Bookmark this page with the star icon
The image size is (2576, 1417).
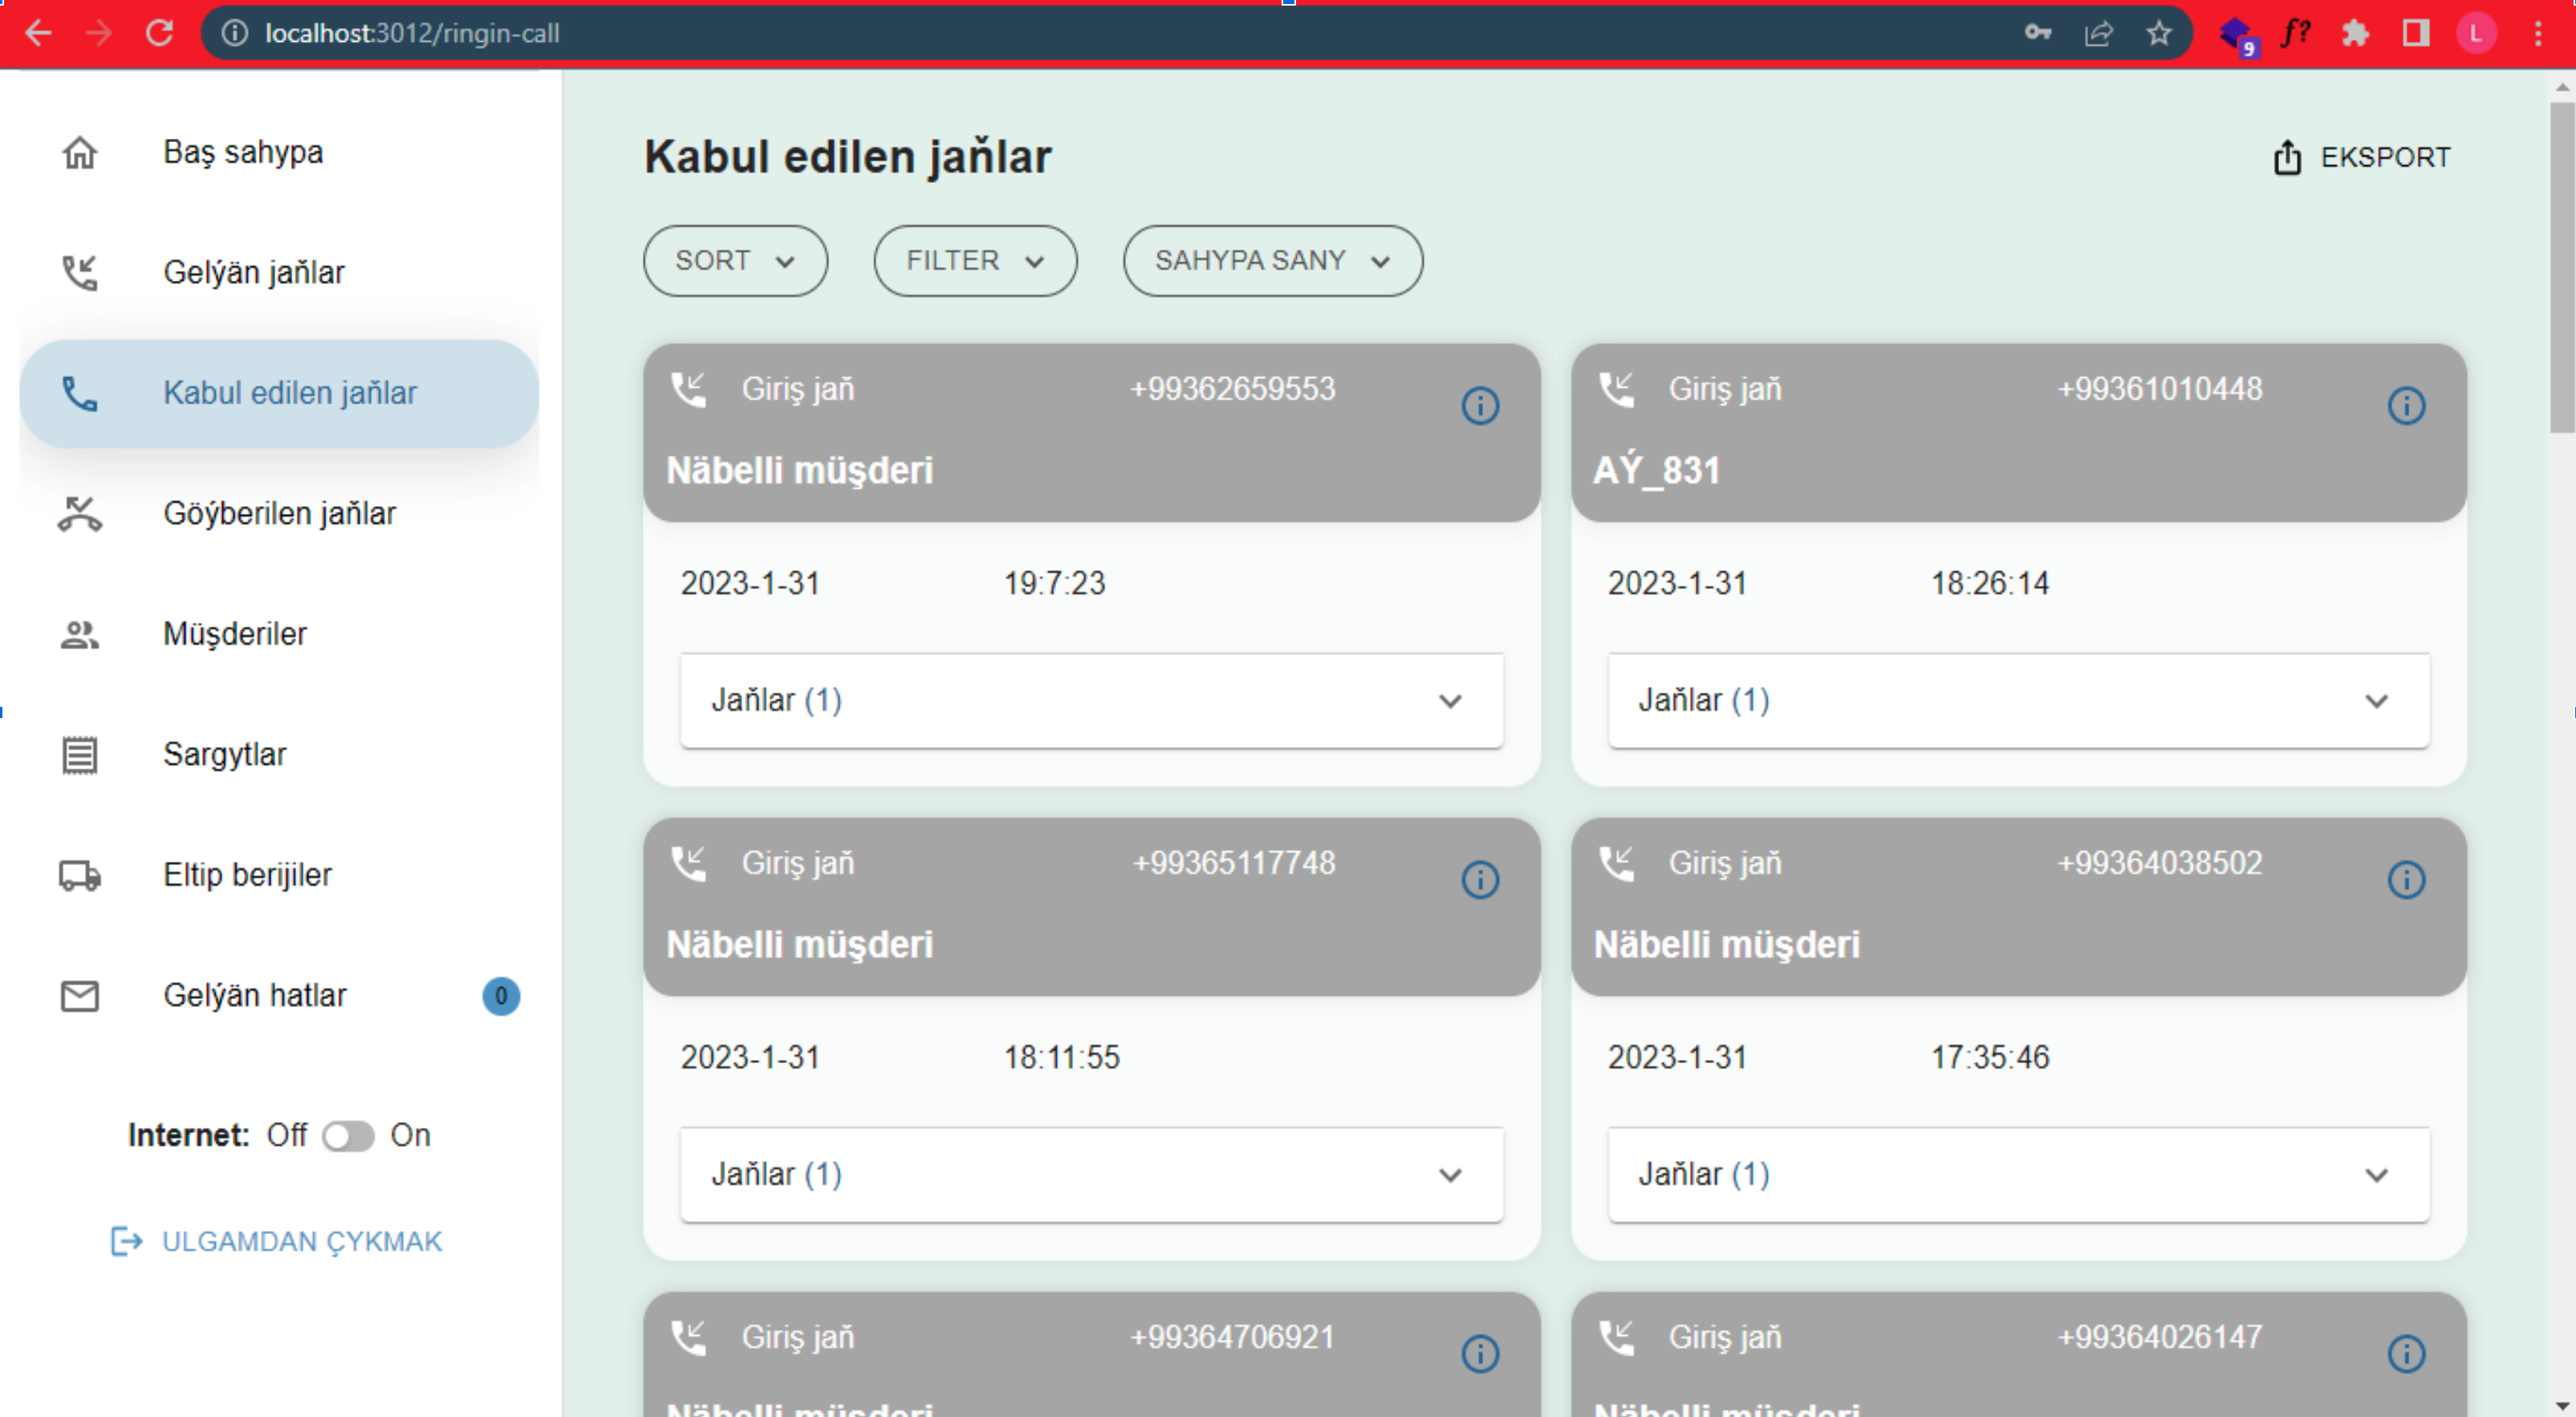coord(2159,33)
